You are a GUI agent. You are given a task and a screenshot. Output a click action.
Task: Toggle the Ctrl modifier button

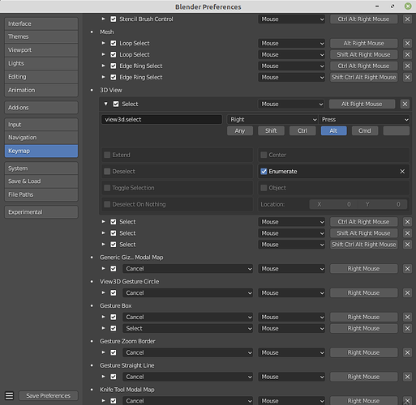pos(302,131)
